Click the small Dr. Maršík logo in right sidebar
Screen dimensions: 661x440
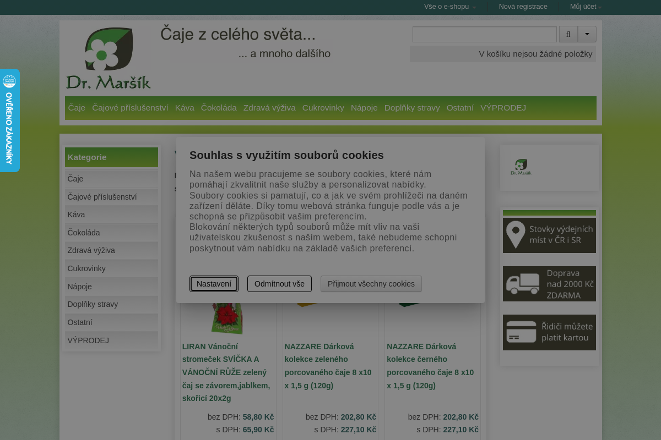click(521, 167)
